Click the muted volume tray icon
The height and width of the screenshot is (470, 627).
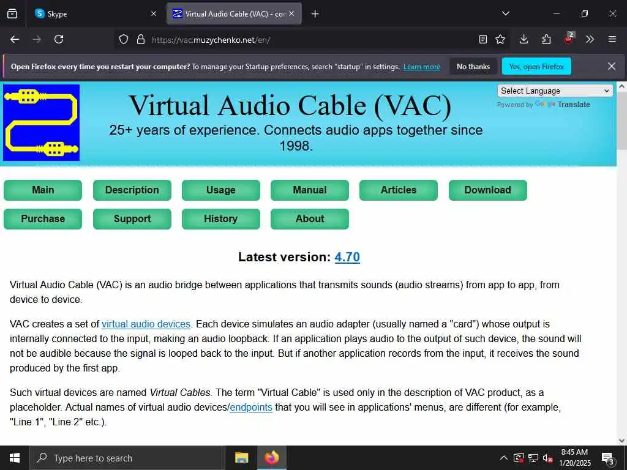548,458
